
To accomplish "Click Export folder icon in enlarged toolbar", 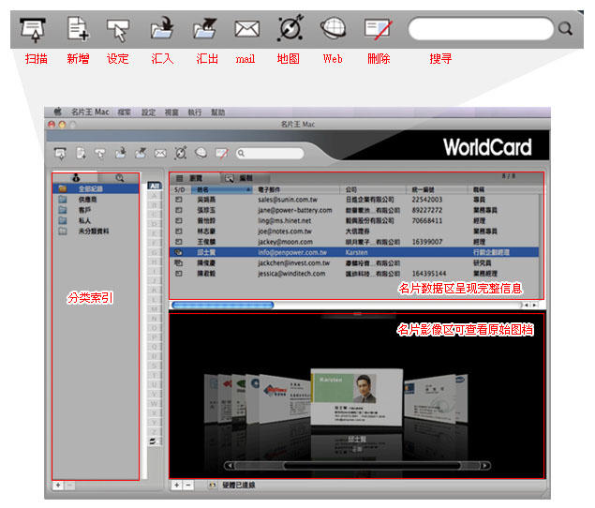I will pos(205,28).
